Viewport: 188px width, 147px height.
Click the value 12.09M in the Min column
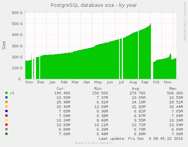point(101,107)
